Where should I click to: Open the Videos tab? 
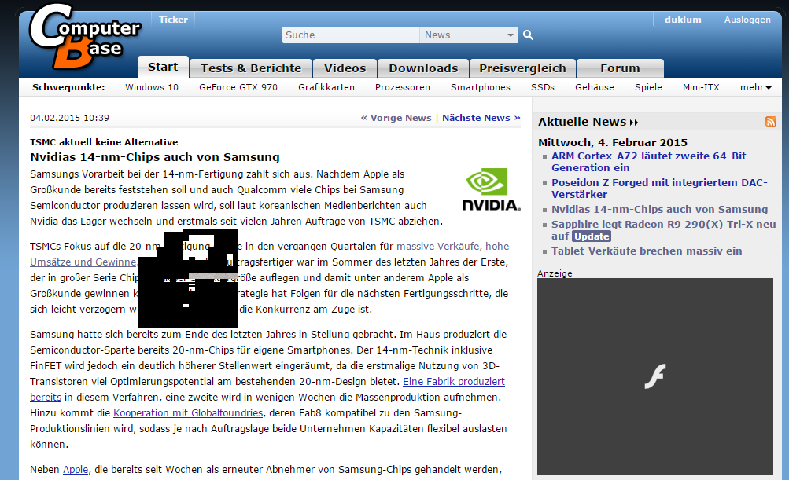tap(345, 68)
